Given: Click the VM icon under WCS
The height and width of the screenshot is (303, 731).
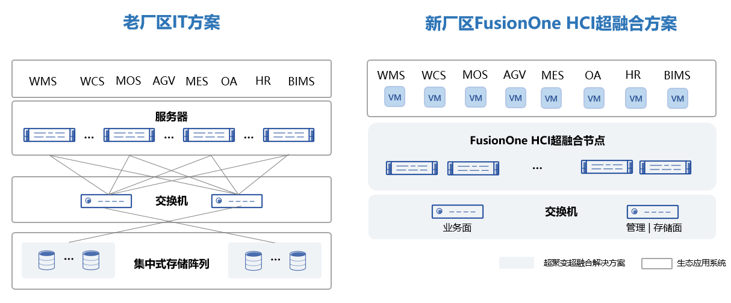Looking at the screenshot, I should tap(434, 97).
